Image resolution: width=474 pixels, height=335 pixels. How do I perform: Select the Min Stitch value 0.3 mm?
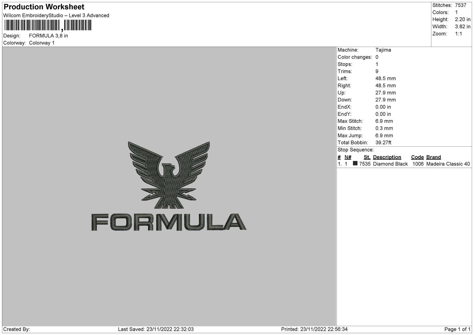[384, 128]
